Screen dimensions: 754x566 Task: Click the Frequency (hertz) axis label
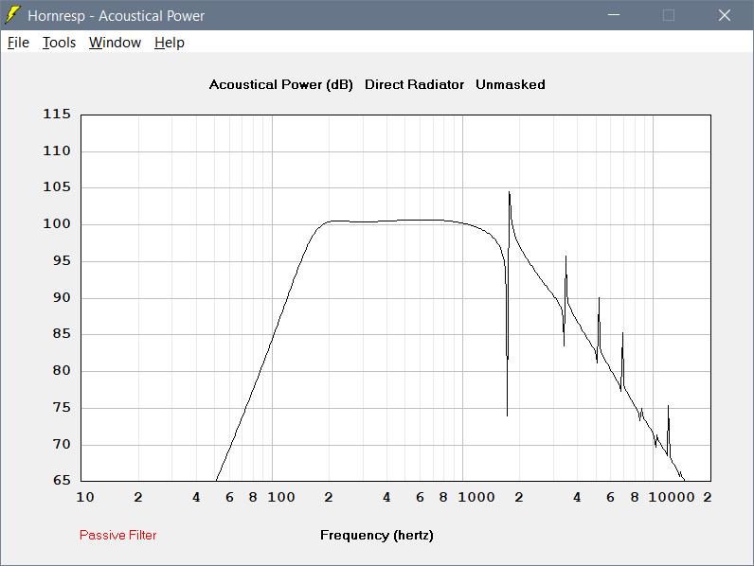pyautogui.click(x=376, y=536)
